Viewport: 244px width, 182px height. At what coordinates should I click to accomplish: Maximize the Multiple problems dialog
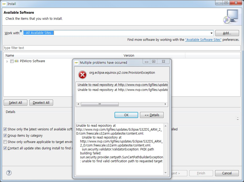coord(154,61)
